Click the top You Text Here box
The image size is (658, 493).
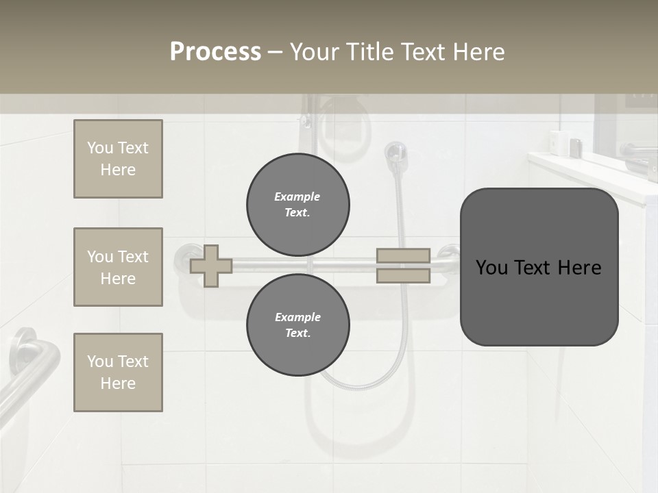pyautogui.click(x=118, y=159)
